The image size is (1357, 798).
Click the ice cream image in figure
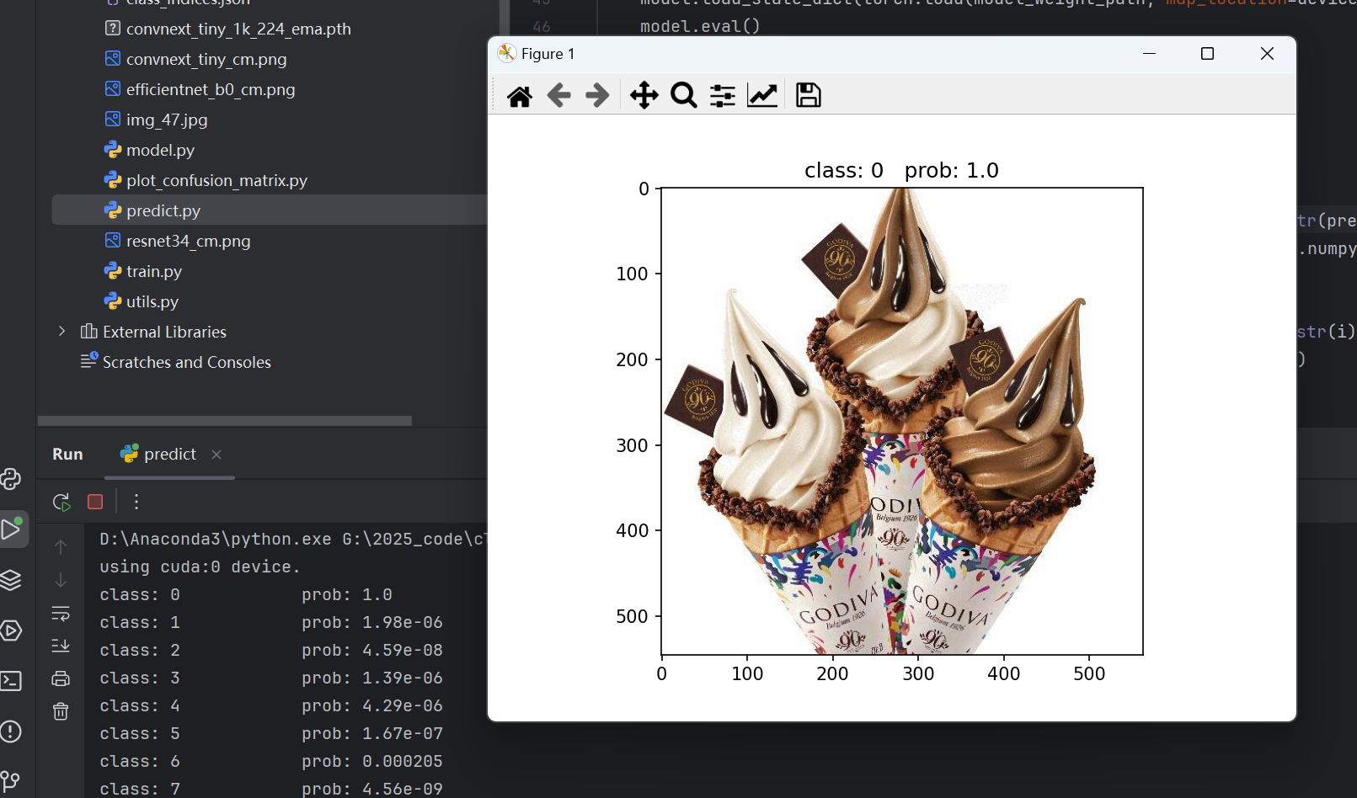coord(902,421)
